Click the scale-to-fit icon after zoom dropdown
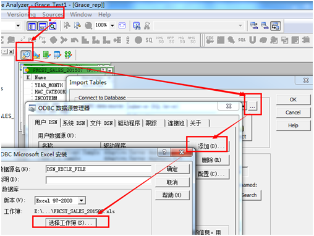The height and width of the screenshot is (236, 314). [x=122, y=25]
